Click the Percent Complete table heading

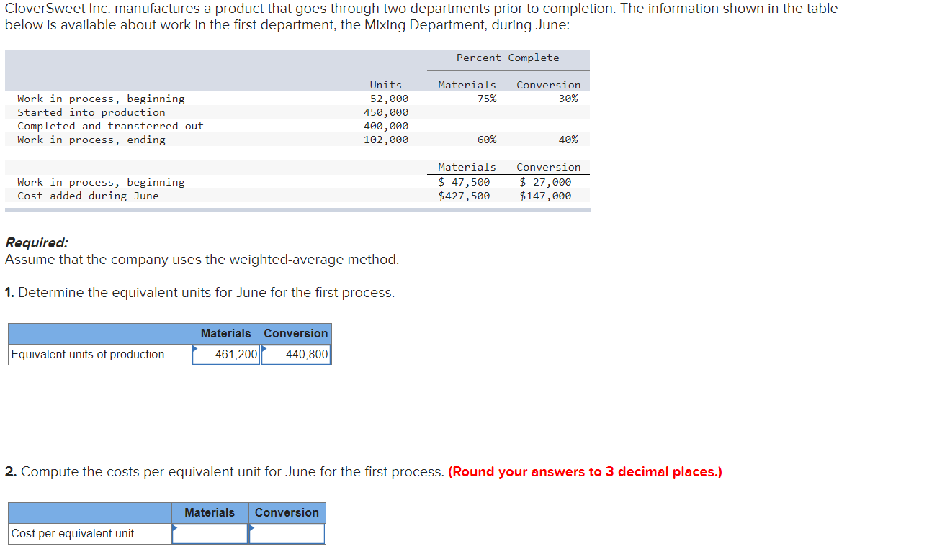coord(508,58)
